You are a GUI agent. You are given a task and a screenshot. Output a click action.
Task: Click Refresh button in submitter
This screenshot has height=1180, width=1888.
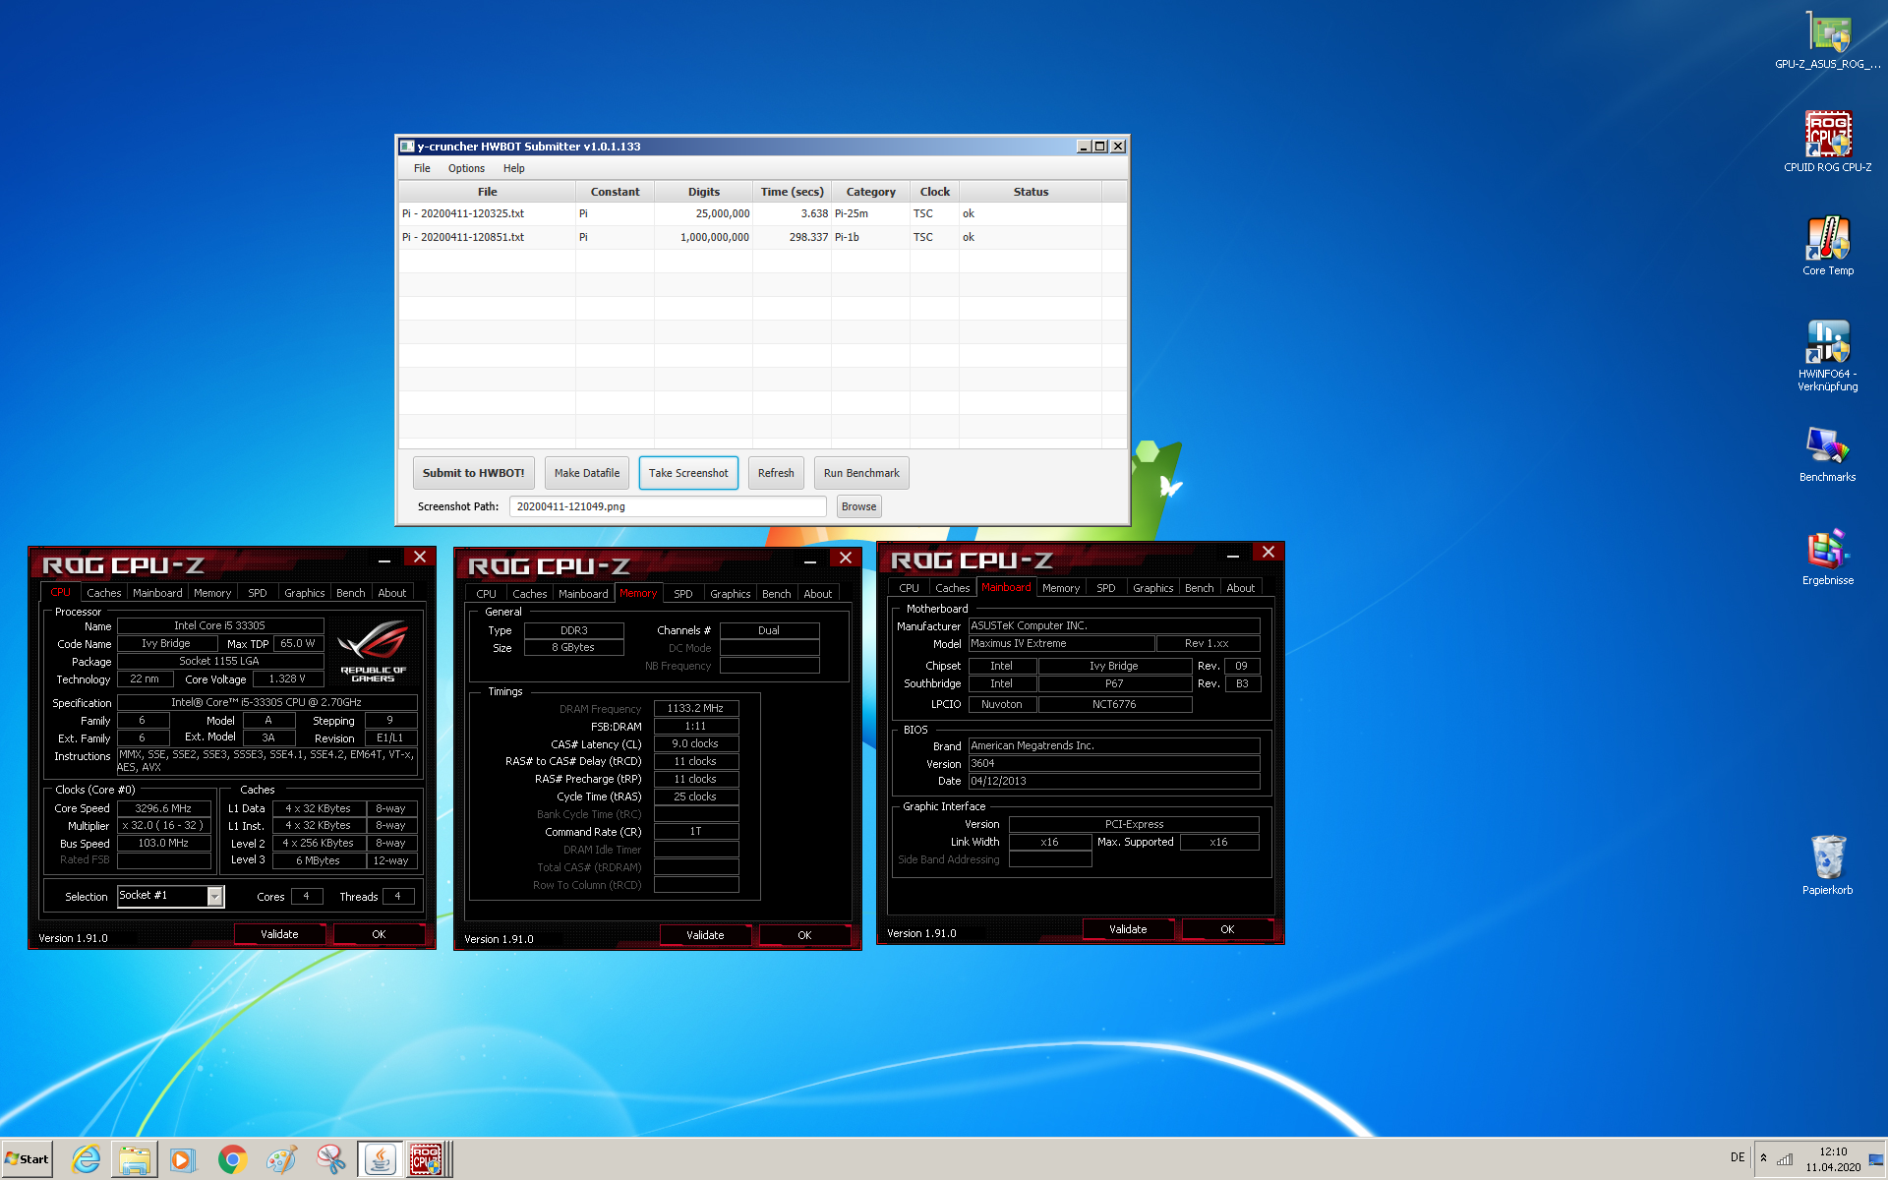pos(776,473)
